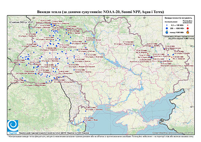
Task: Select the blue marker near Odesa coast
Action: point(86,111)
